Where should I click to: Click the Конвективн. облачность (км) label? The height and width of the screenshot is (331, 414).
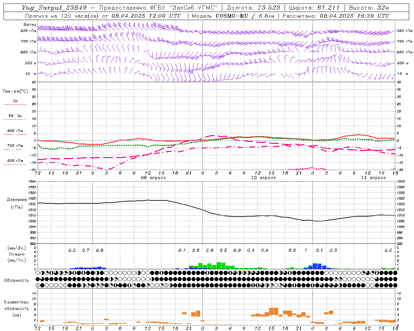point(16,308)
